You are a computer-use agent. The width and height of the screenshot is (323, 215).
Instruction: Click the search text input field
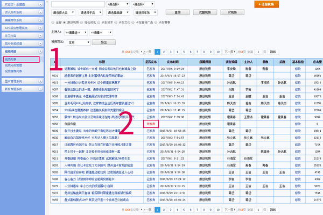(x=78, y=3)
